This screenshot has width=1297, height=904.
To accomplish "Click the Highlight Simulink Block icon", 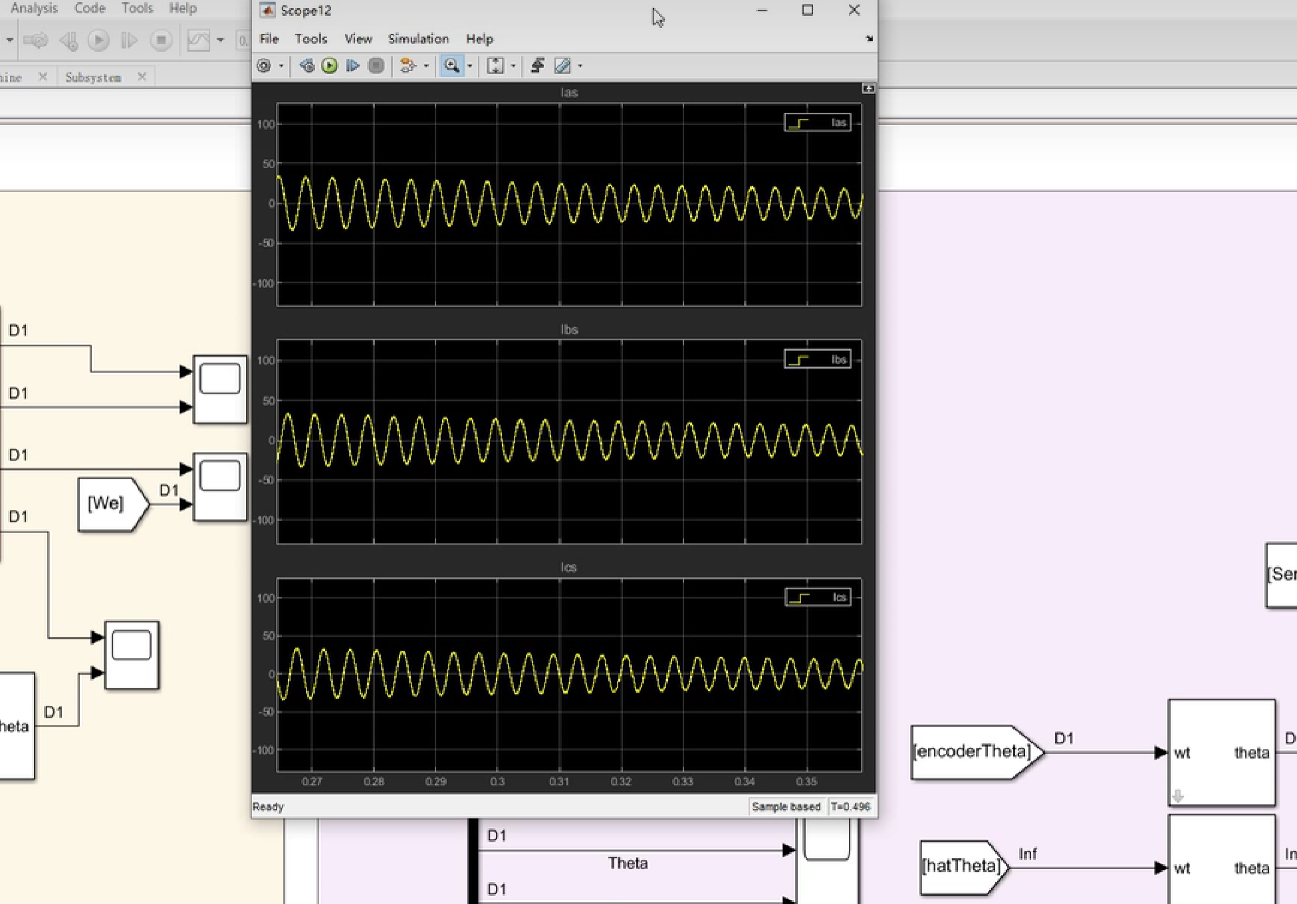I will [408, 66].
